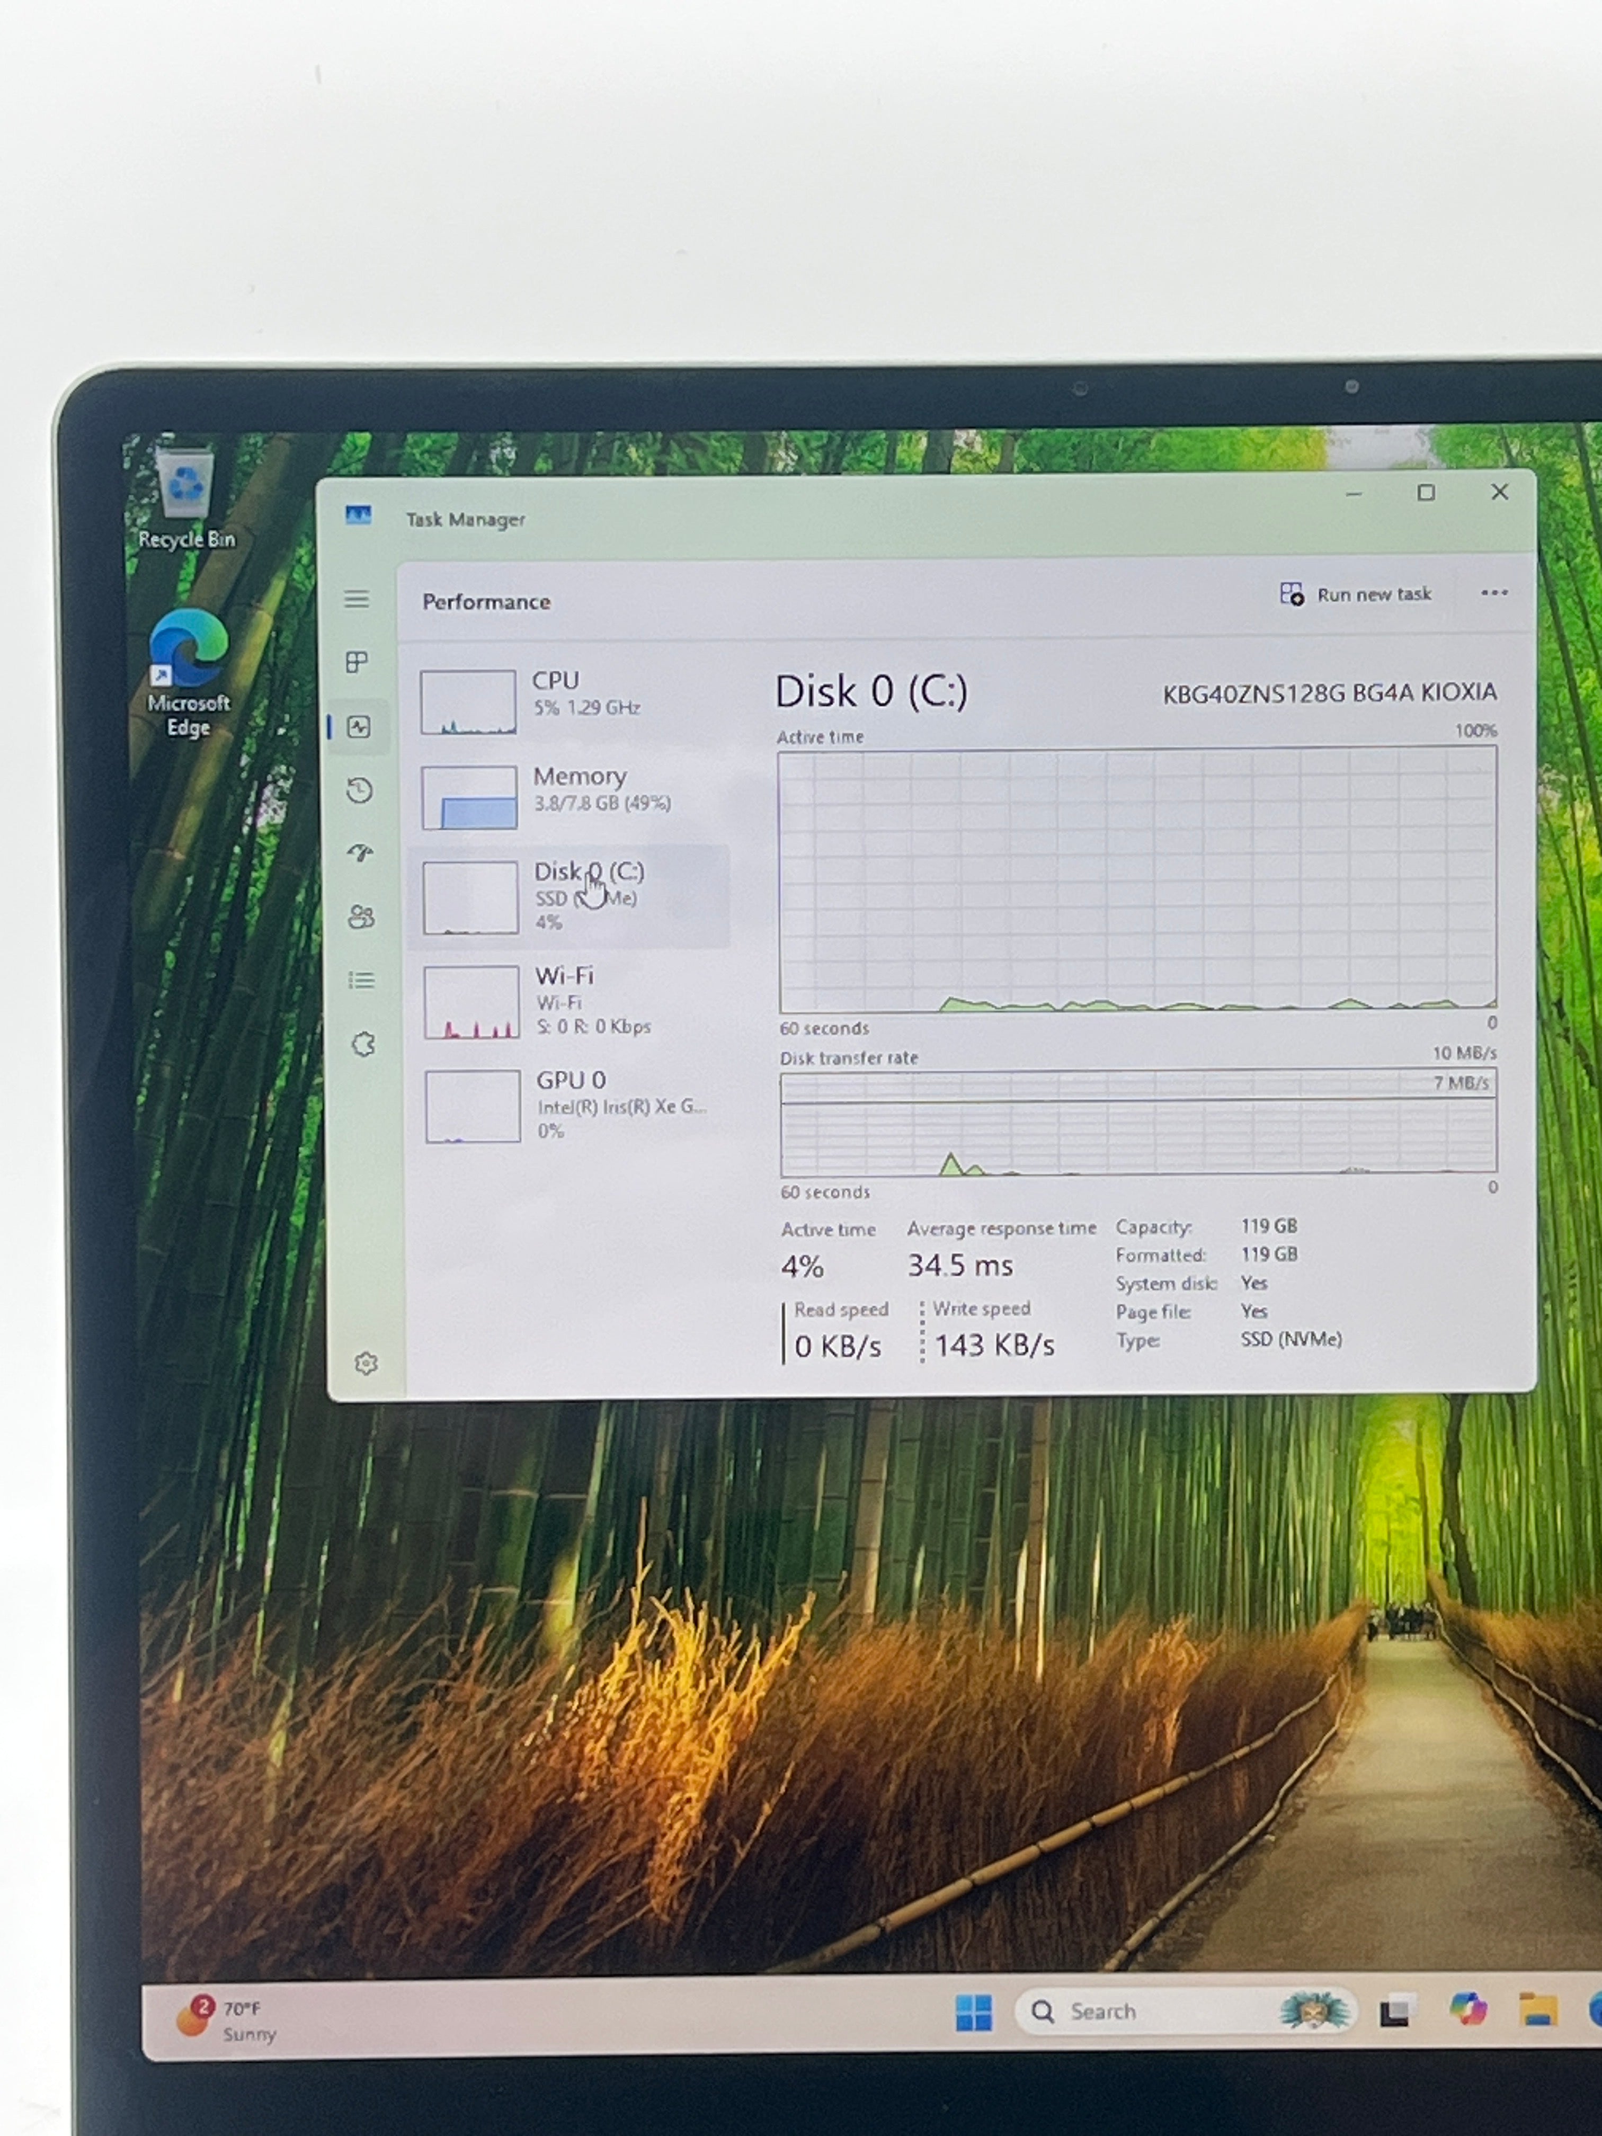The height and width of the screenshot is (2136, 1602).
Task: Click the Performance page title
Action: (x=487, y=602)
